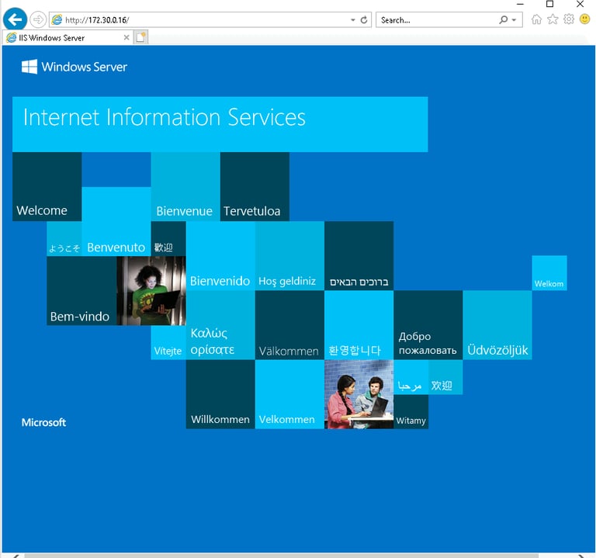Click the Home icon

536,19
